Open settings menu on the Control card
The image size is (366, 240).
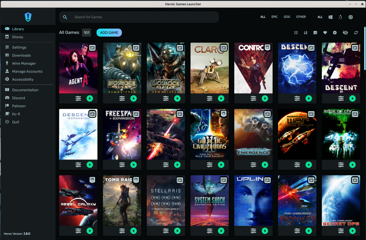click(253, 98)
